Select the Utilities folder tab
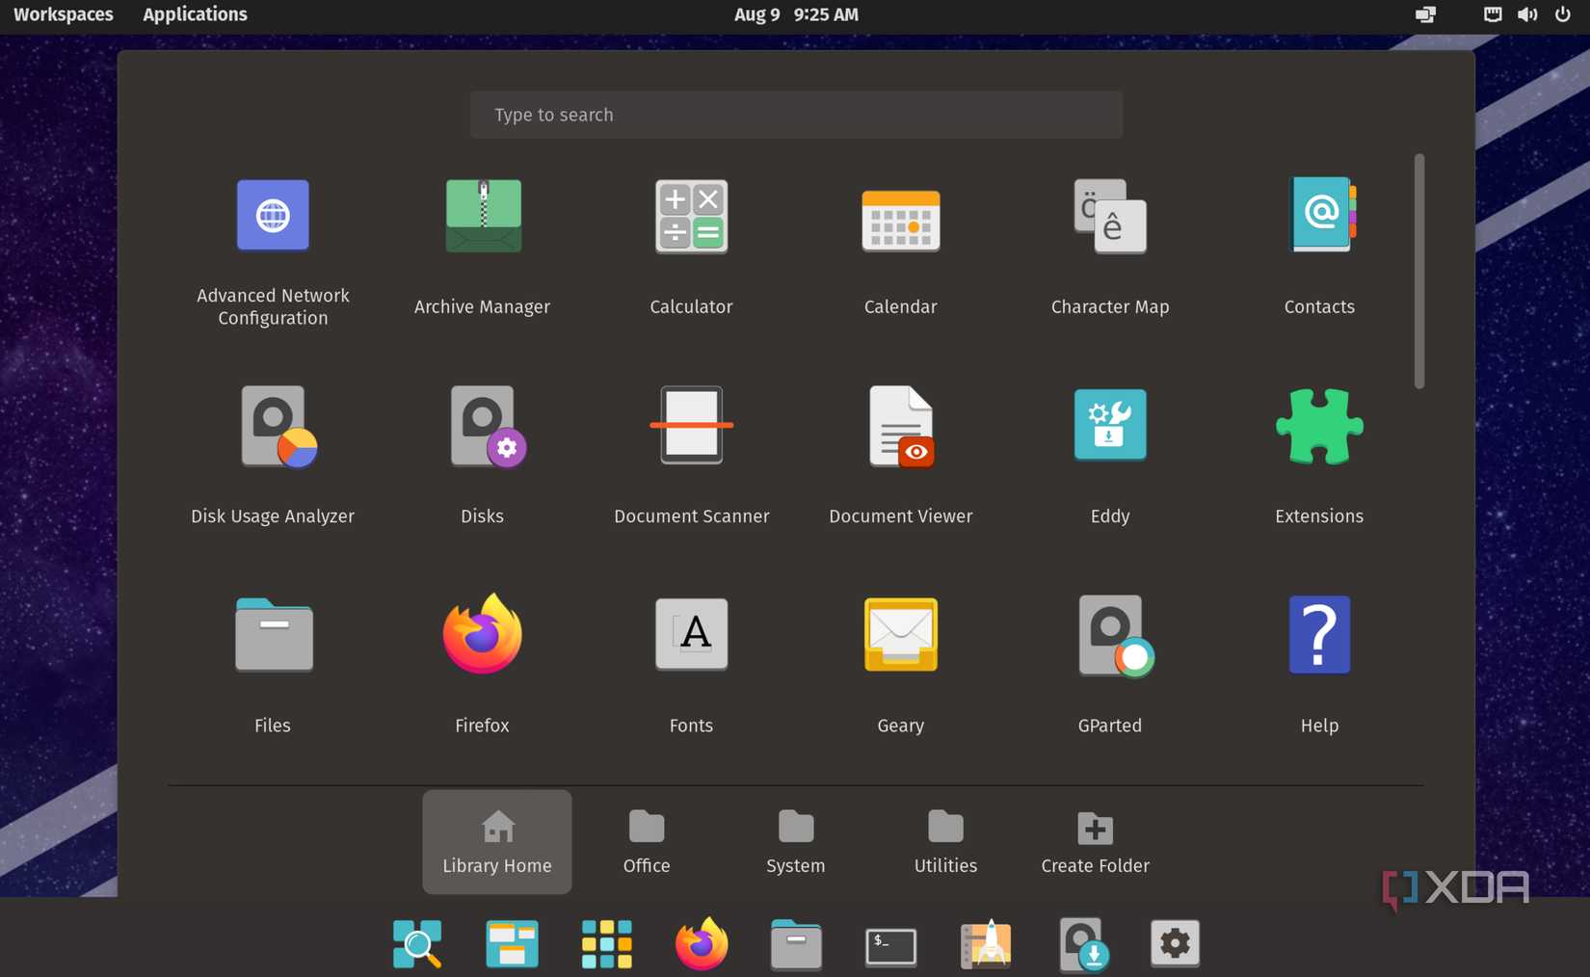Image resolution: width=1590 pixels, height=977 pixels. (x=945, y=842)
